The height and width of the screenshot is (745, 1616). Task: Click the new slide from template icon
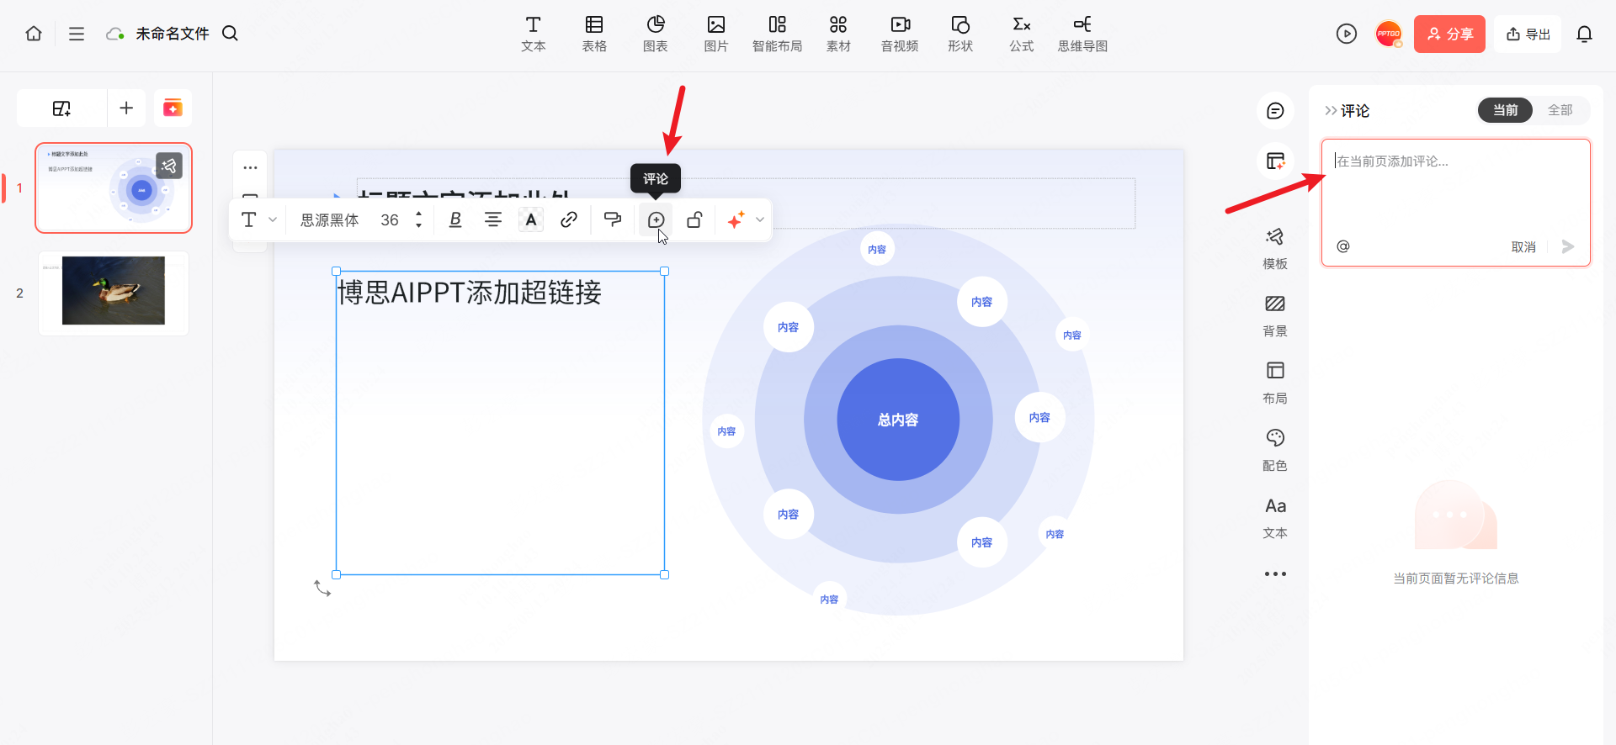pyautogui.click(x=61, y=108)
